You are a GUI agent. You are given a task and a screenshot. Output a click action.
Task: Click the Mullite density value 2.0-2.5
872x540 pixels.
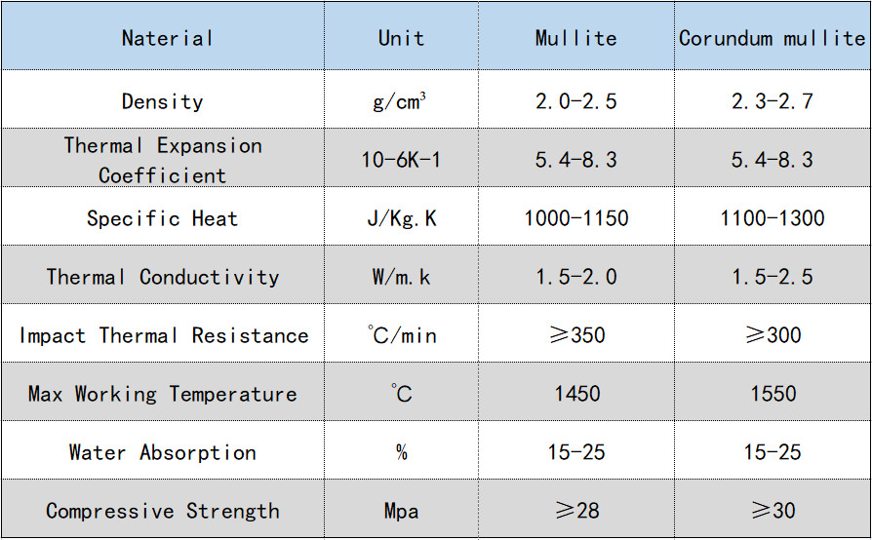tap(575, 101)
